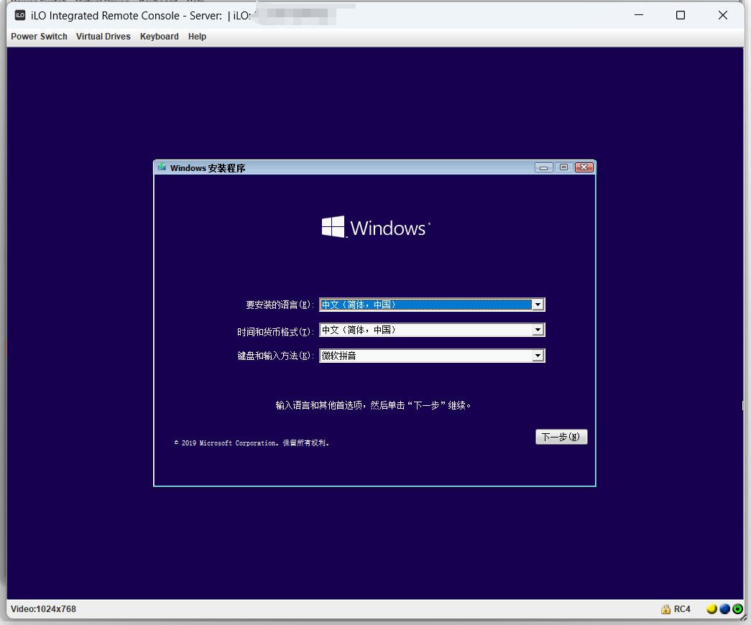This screenshot has height=625, width=751.
Task: Expand the 时间和货币格式 dropdown arrow
Action: [x=538, y=330]
